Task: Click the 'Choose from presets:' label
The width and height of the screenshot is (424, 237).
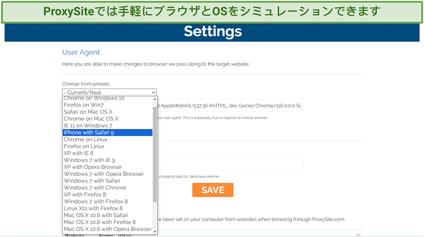Action: click(86, 84)
